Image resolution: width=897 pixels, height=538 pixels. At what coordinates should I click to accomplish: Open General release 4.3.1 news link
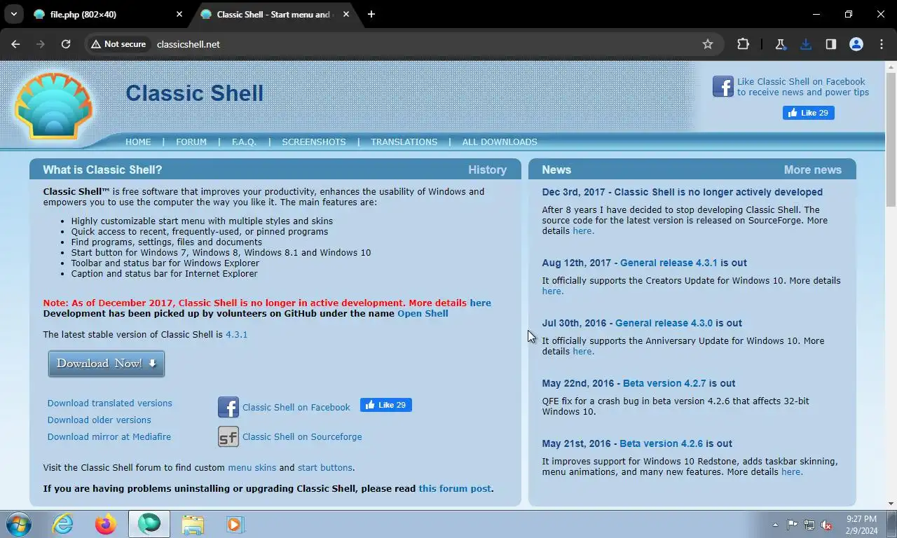669,263
